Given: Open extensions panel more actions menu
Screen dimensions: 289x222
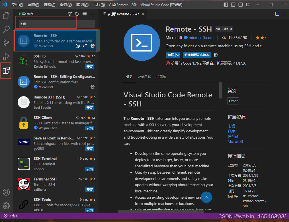Looking at the screenshot, I should [92, 14].
